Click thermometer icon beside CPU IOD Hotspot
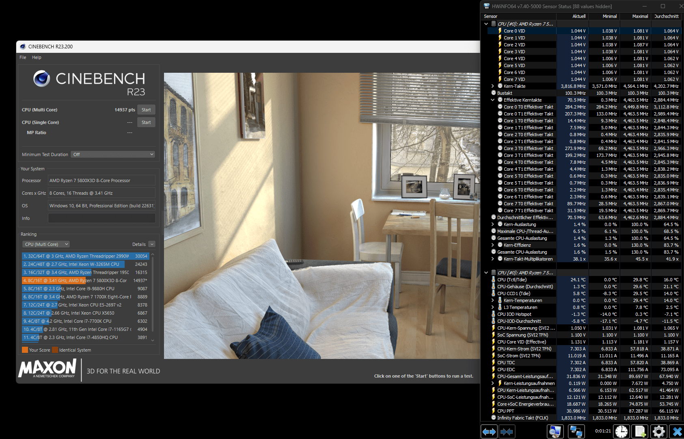The width and height of the screenshot is (684, 439). tap(494, 314)
